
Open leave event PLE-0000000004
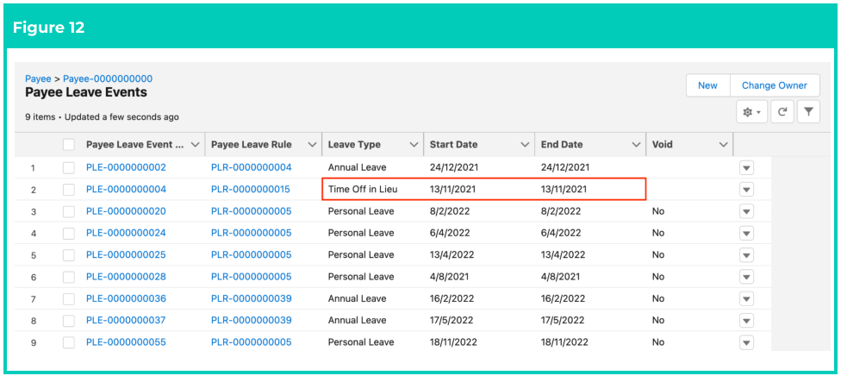(x=126, y=190)
